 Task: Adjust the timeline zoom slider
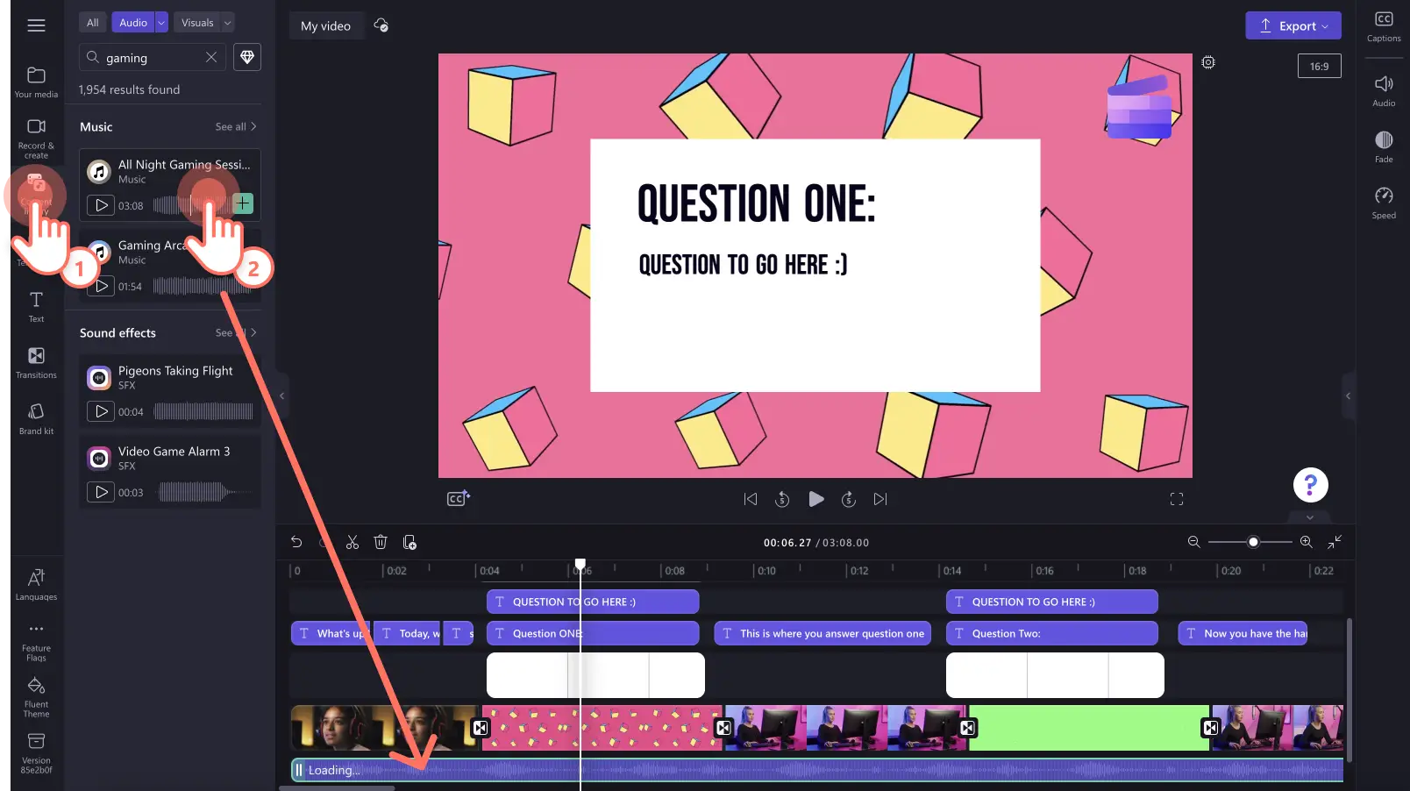click(1253, 542)
